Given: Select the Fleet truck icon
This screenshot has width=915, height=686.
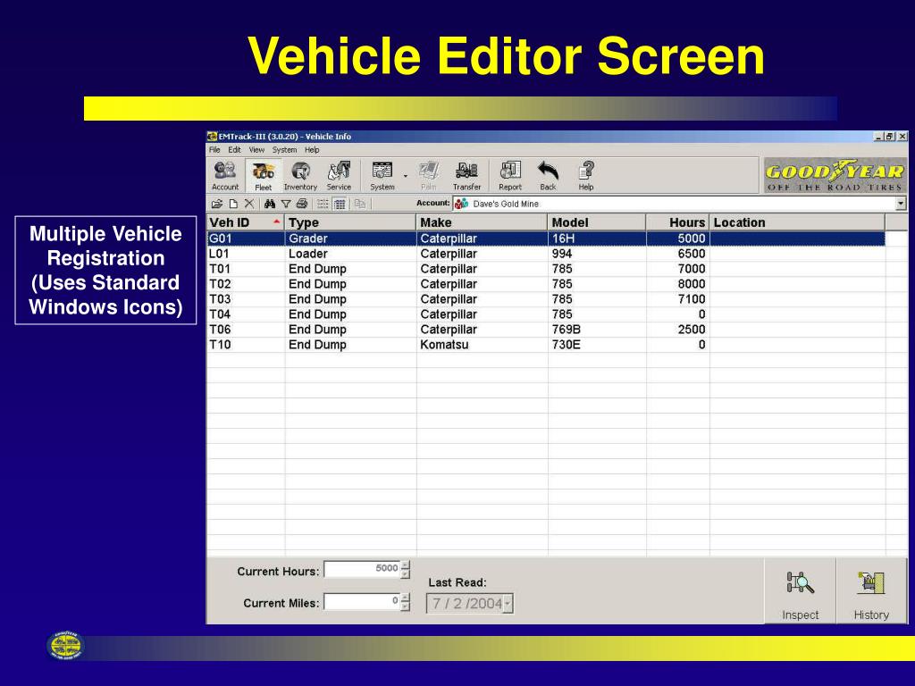Looking at the screenshot, I should pyautogui.click(x=264, y=176).
